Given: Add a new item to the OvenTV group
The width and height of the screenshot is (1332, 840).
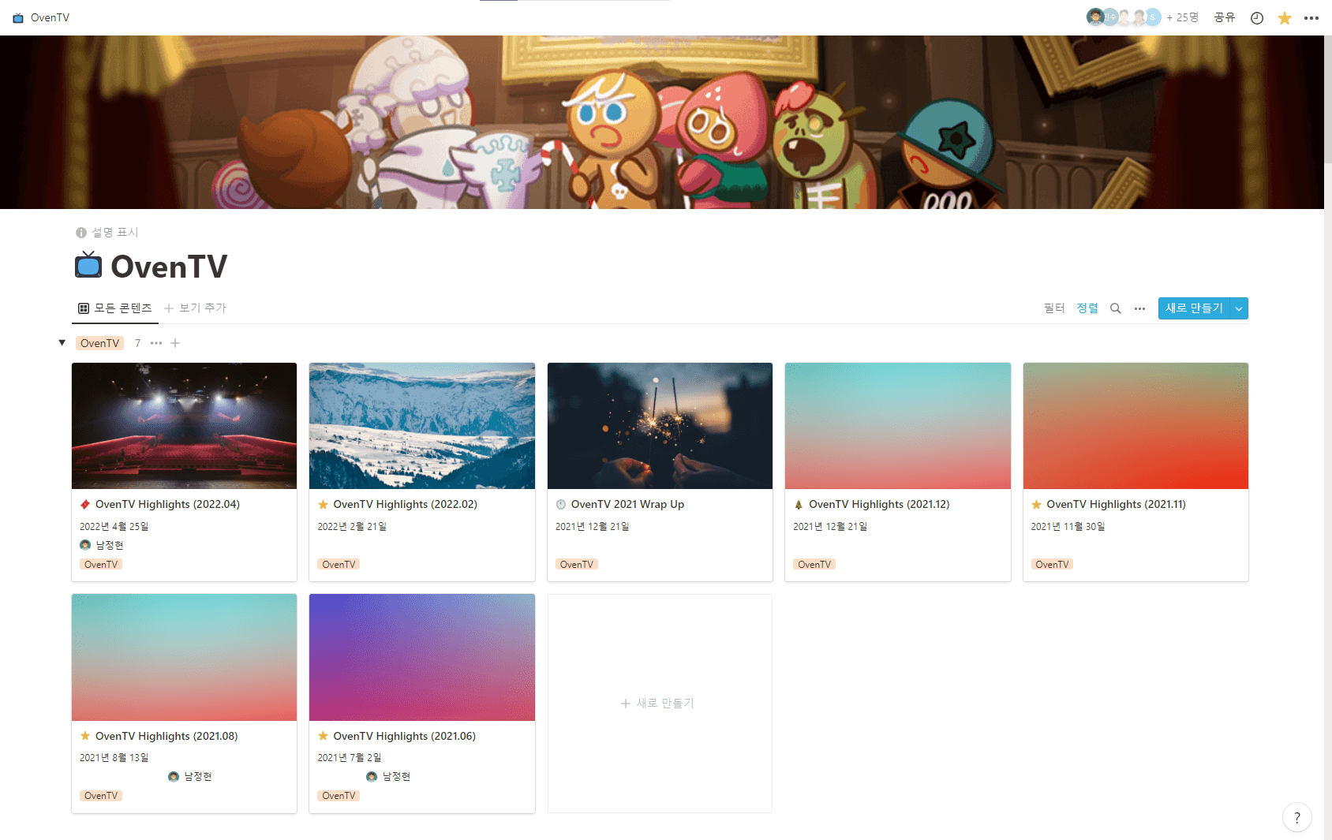Looking at the screenshot, I should click(x=175, y=343).
